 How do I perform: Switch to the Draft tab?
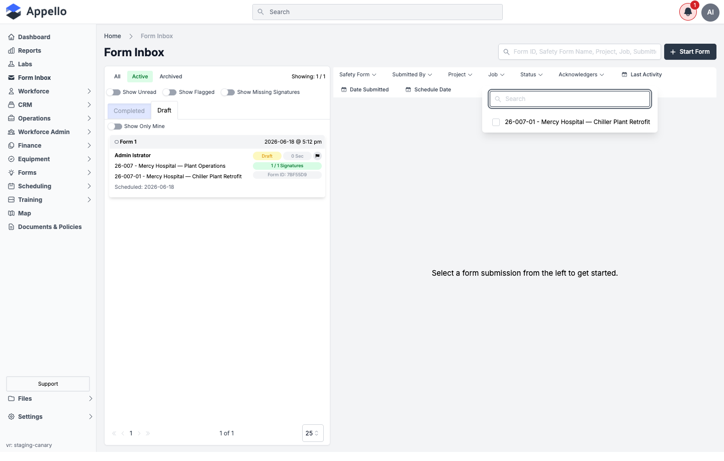tap(164, 110)
